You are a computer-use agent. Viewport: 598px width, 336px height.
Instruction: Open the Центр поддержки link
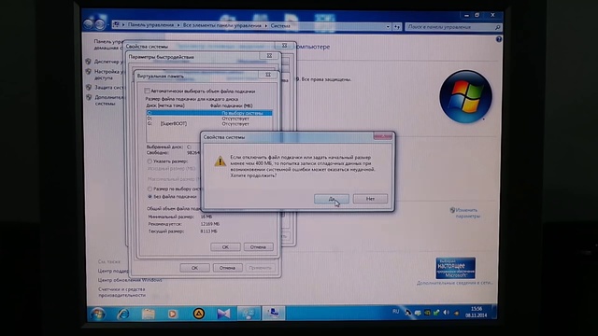(113, 271)
